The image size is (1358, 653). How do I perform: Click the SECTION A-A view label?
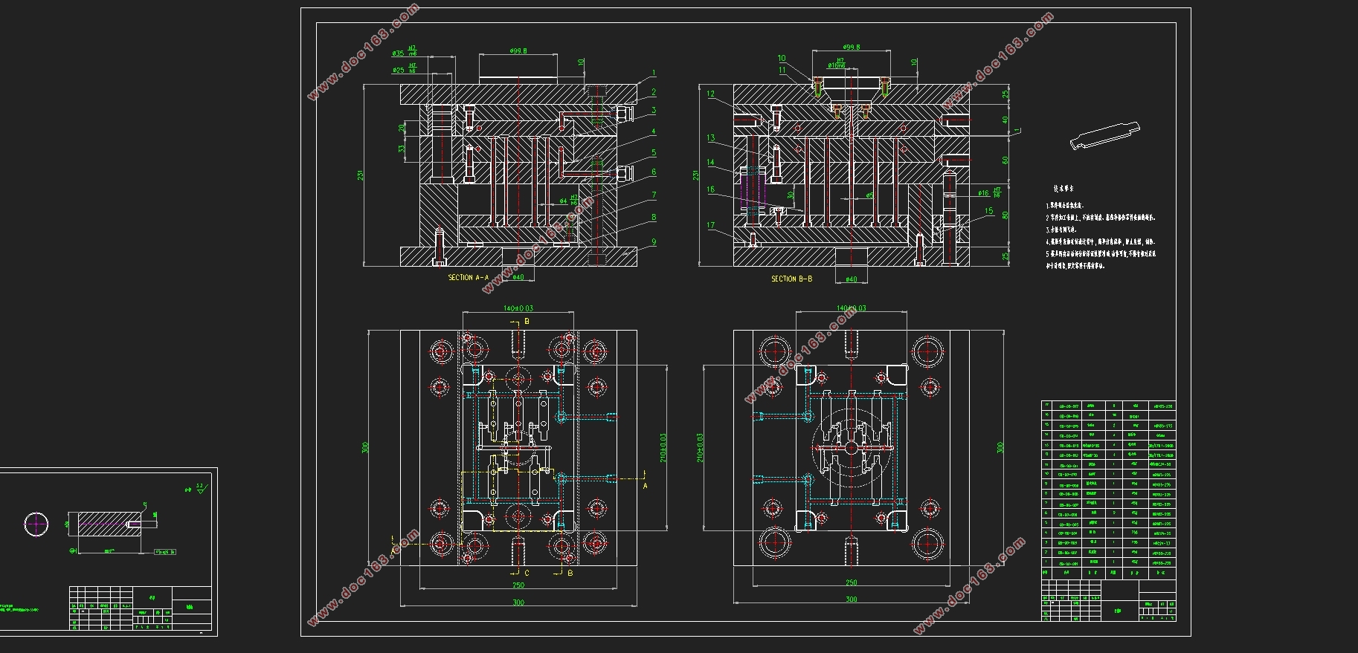point(469,278)
